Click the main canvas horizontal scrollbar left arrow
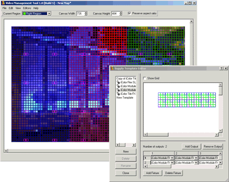The height and width of the screenshot is (182, 229). [x=6, y=151]
